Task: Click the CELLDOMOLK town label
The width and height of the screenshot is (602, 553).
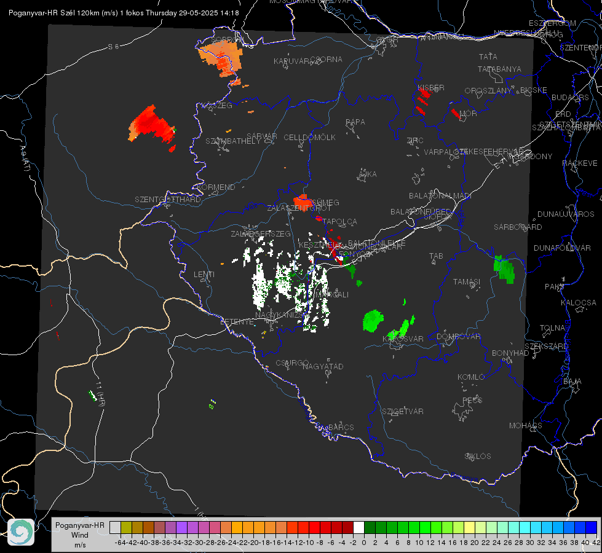Action: (x=309, y=138)
